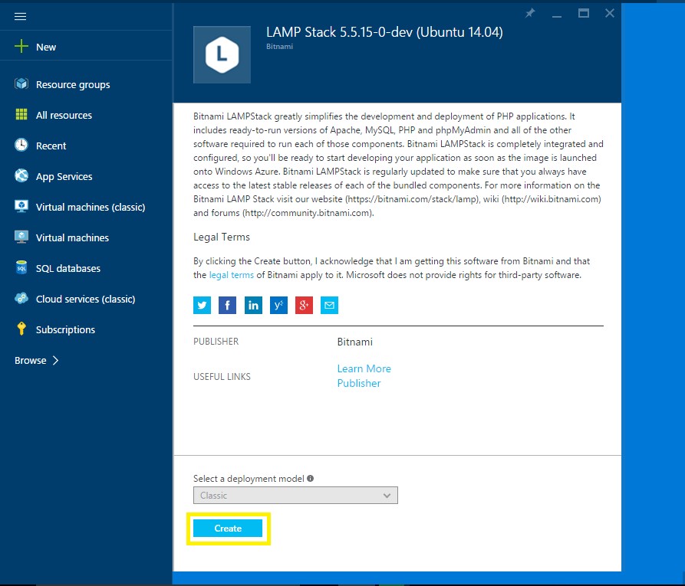Viewport: 685px width, 586px height.
Task: Open the hamburger menu icon
Action: tap(20, 17)
